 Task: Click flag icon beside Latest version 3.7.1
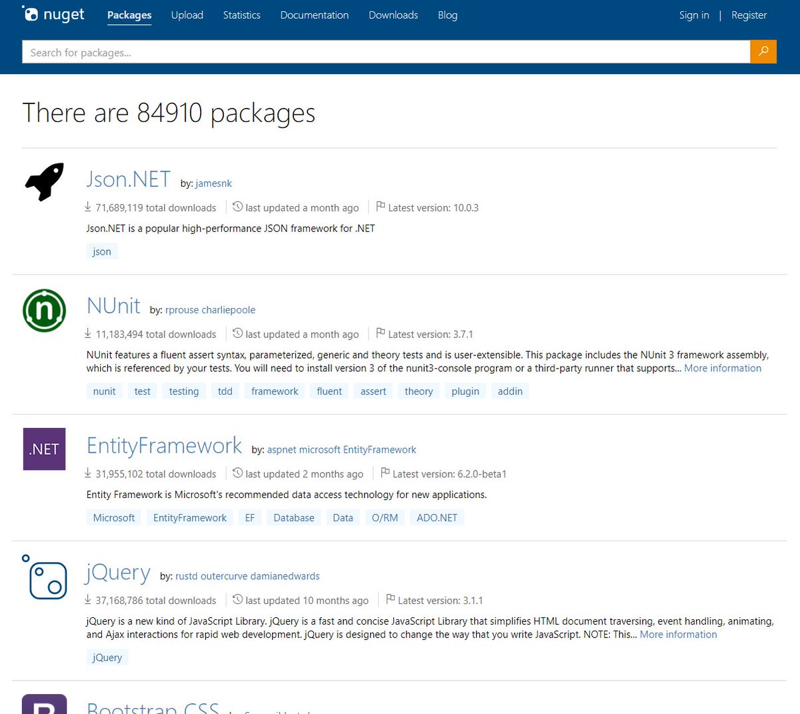pos(381,333)
